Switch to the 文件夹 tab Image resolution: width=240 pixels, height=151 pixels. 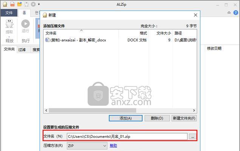pyautogui.click(x=9, y=49)
